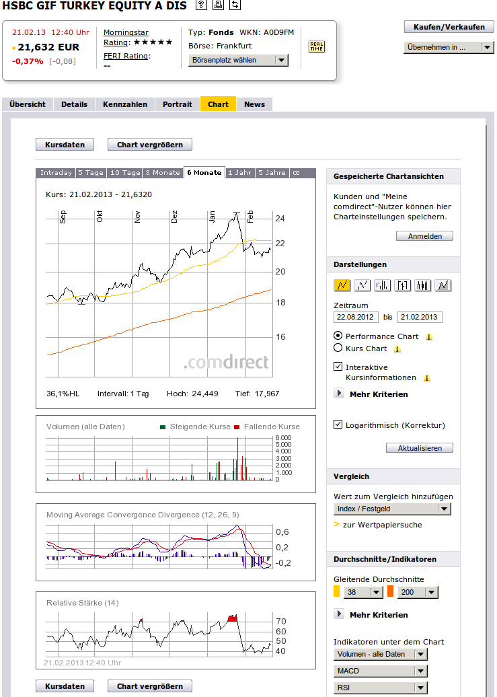Screen dimensions: 497x697
Task: Expand Mehr Kriterien under Gleitende Durchschnitte
Action: pos(339,614)
